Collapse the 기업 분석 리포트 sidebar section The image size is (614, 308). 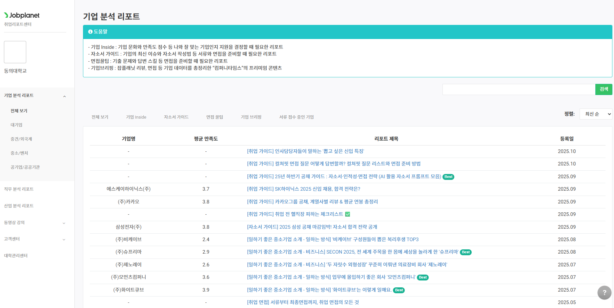pos(64,96)
